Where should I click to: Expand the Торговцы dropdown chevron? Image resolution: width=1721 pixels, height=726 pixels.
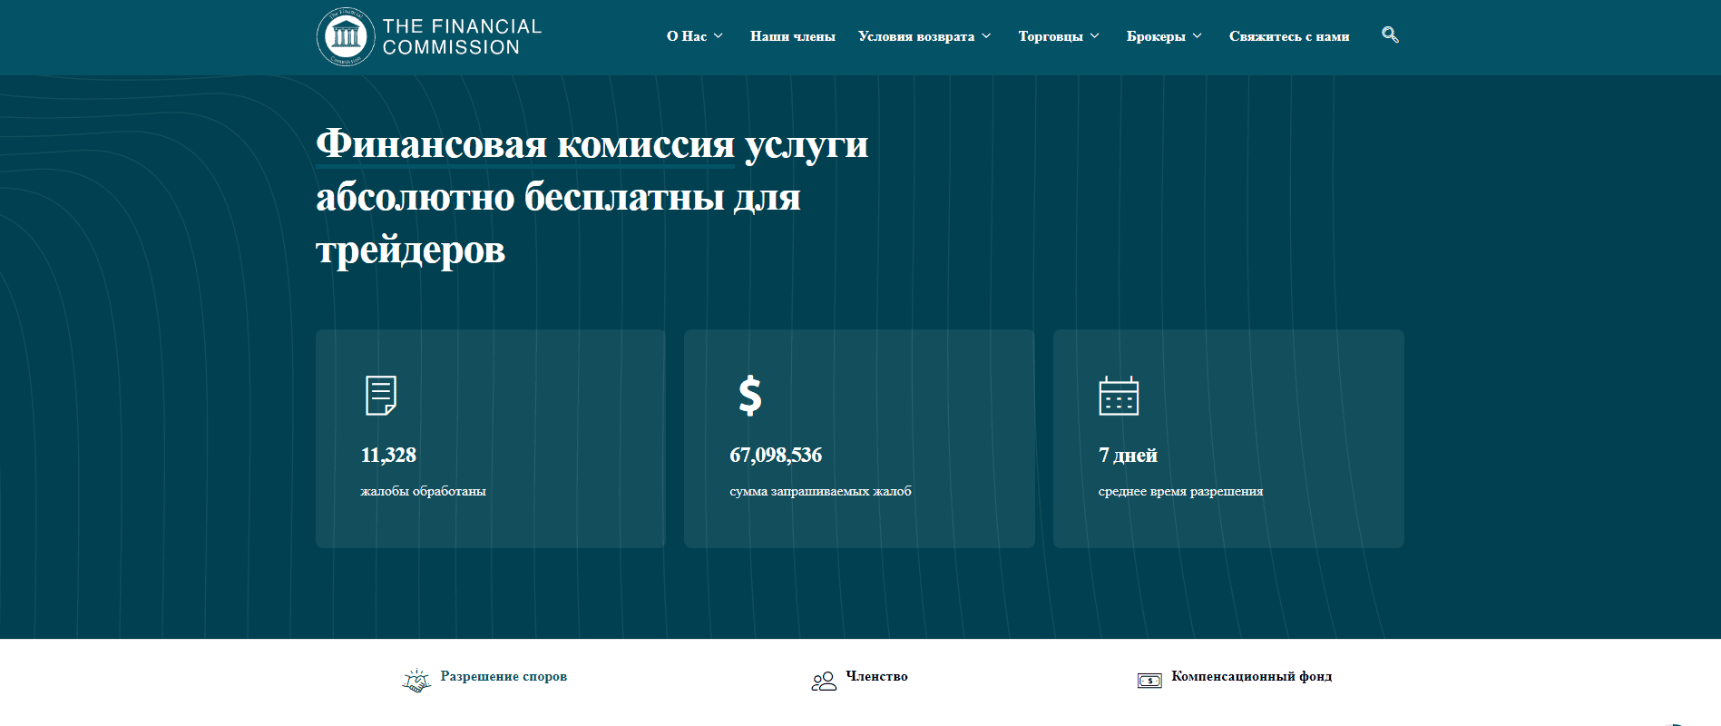1095,36
